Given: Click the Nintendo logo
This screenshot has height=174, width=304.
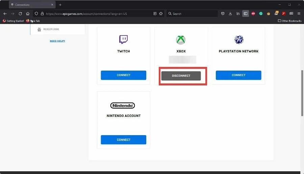Looking at the screenshot, I should point(123,105).
